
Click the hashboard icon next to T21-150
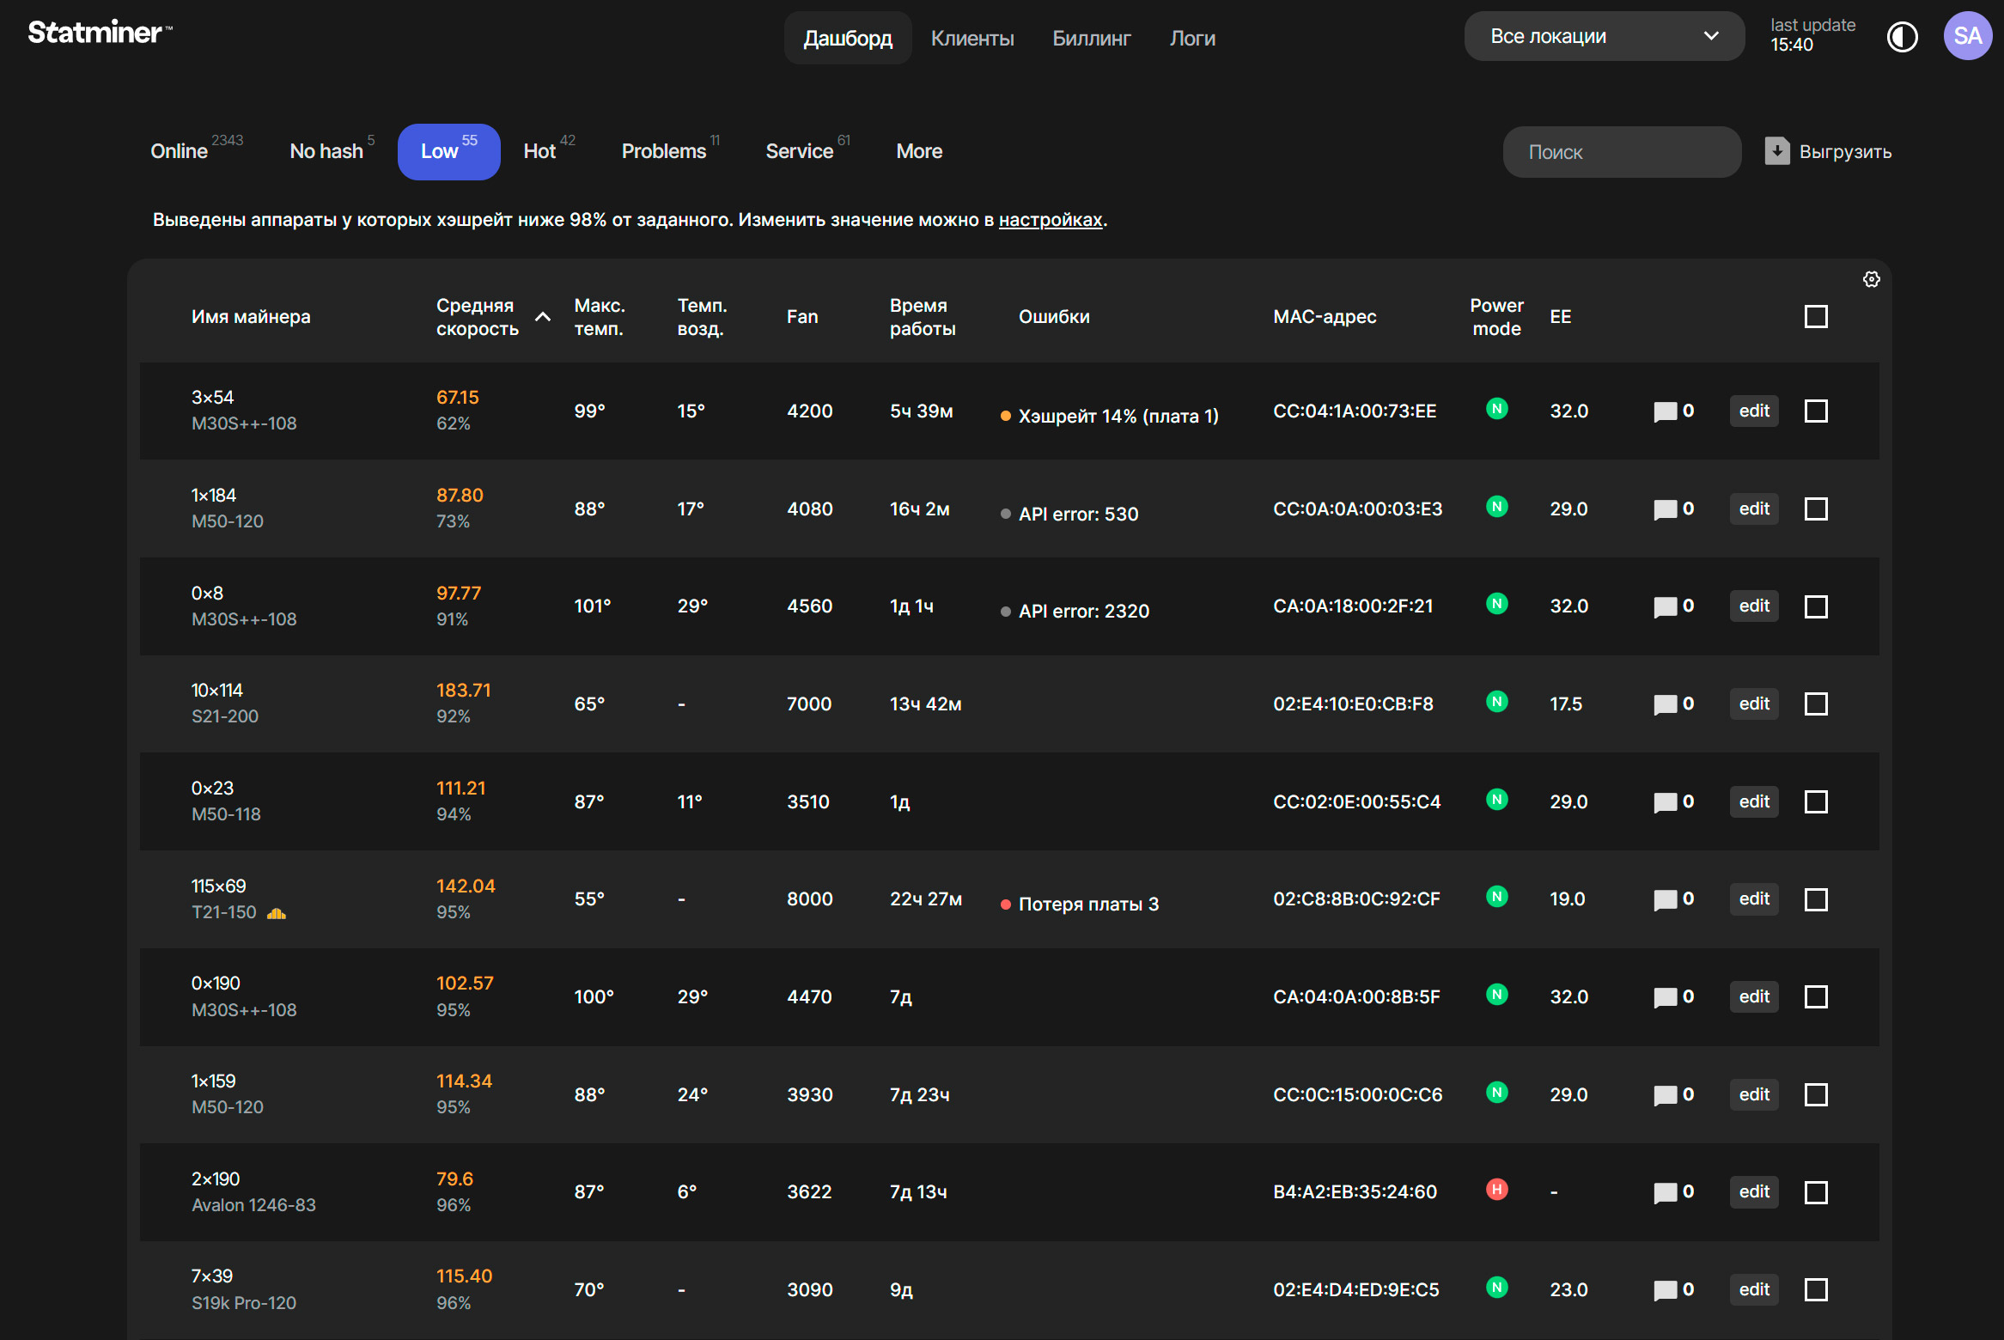point(277,913)
